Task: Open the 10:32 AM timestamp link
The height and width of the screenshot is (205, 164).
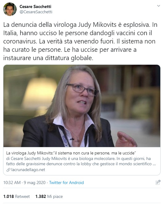Action: 12,182
